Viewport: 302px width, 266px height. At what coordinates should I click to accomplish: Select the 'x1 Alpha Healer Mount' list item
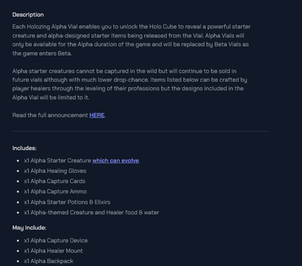tap(53, 251)
